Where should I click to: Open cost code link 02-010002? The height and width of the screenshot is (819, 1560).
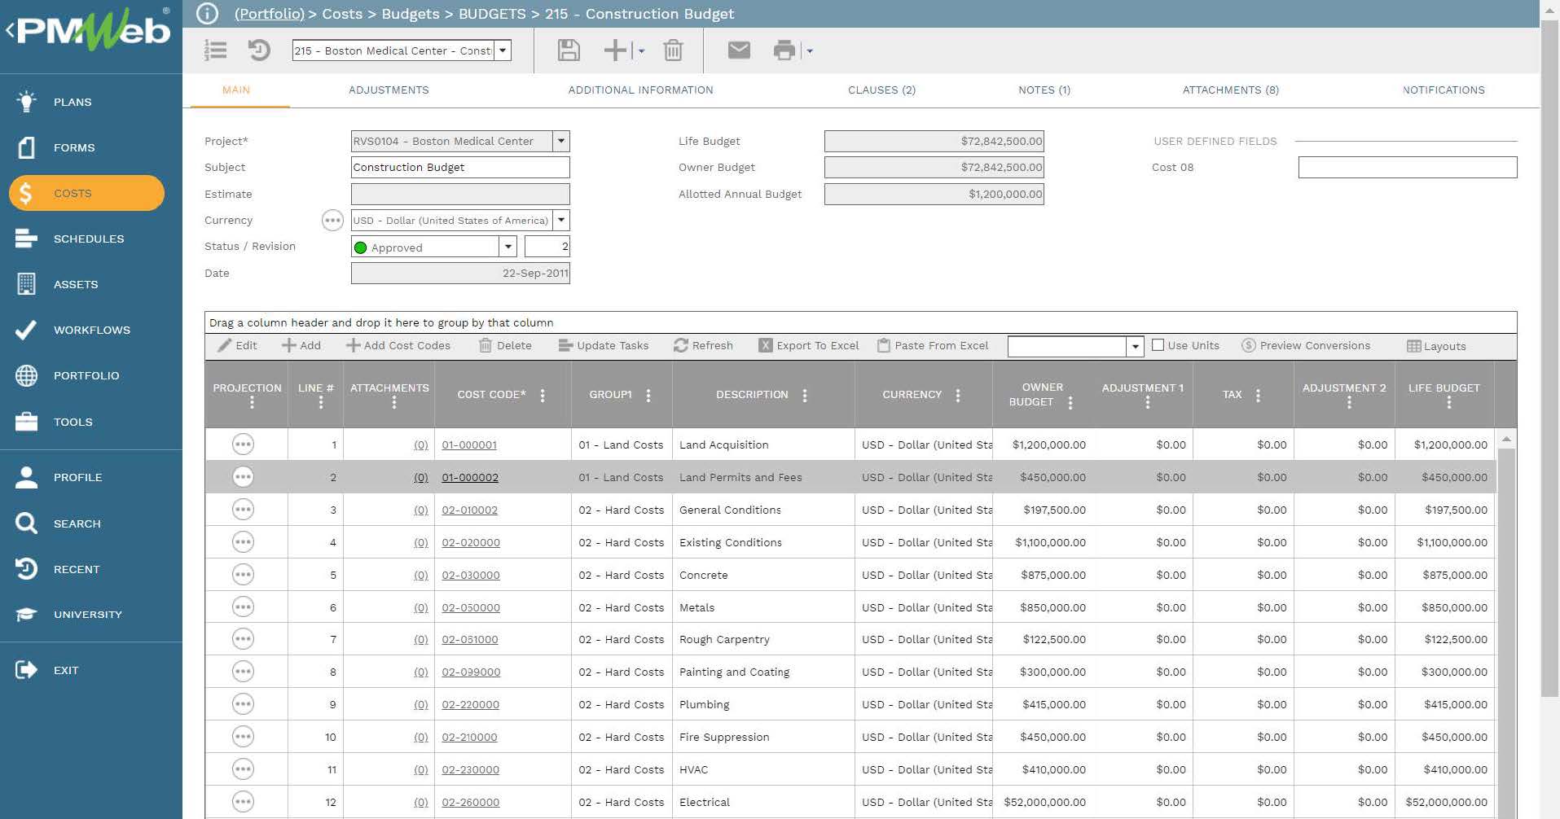469,510
